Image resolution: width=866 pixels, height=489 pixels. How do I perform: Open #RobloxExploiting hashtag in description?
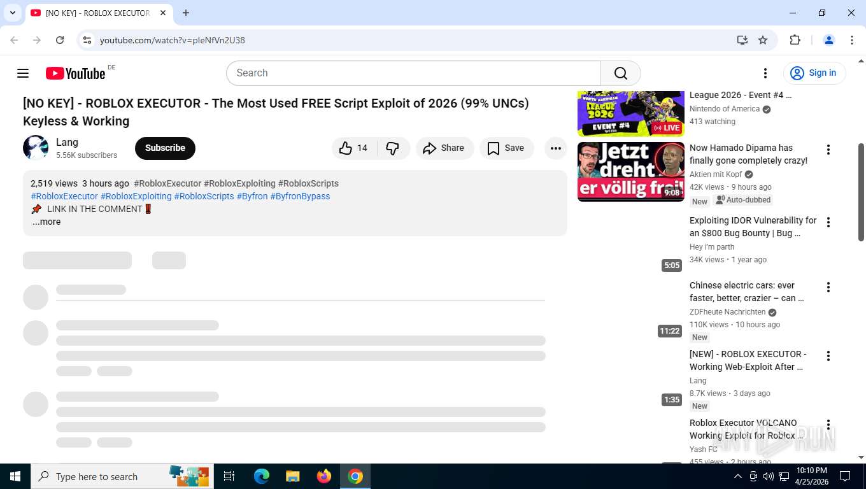(136, 196)
